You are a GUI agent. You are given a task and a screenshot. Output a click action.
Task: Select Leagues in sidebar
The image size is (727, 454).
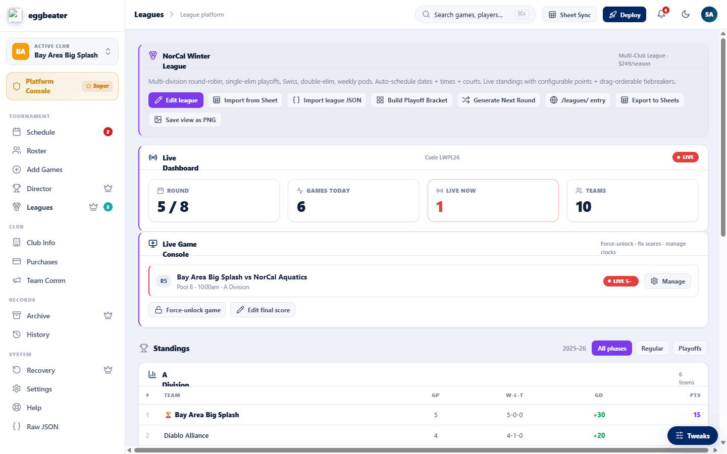62,207
